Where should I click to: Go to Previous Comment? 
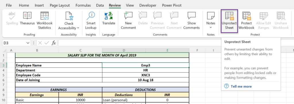[x=157, y=21]
